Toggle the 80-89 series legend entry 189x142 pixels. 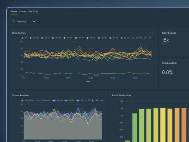pos(125,38)
